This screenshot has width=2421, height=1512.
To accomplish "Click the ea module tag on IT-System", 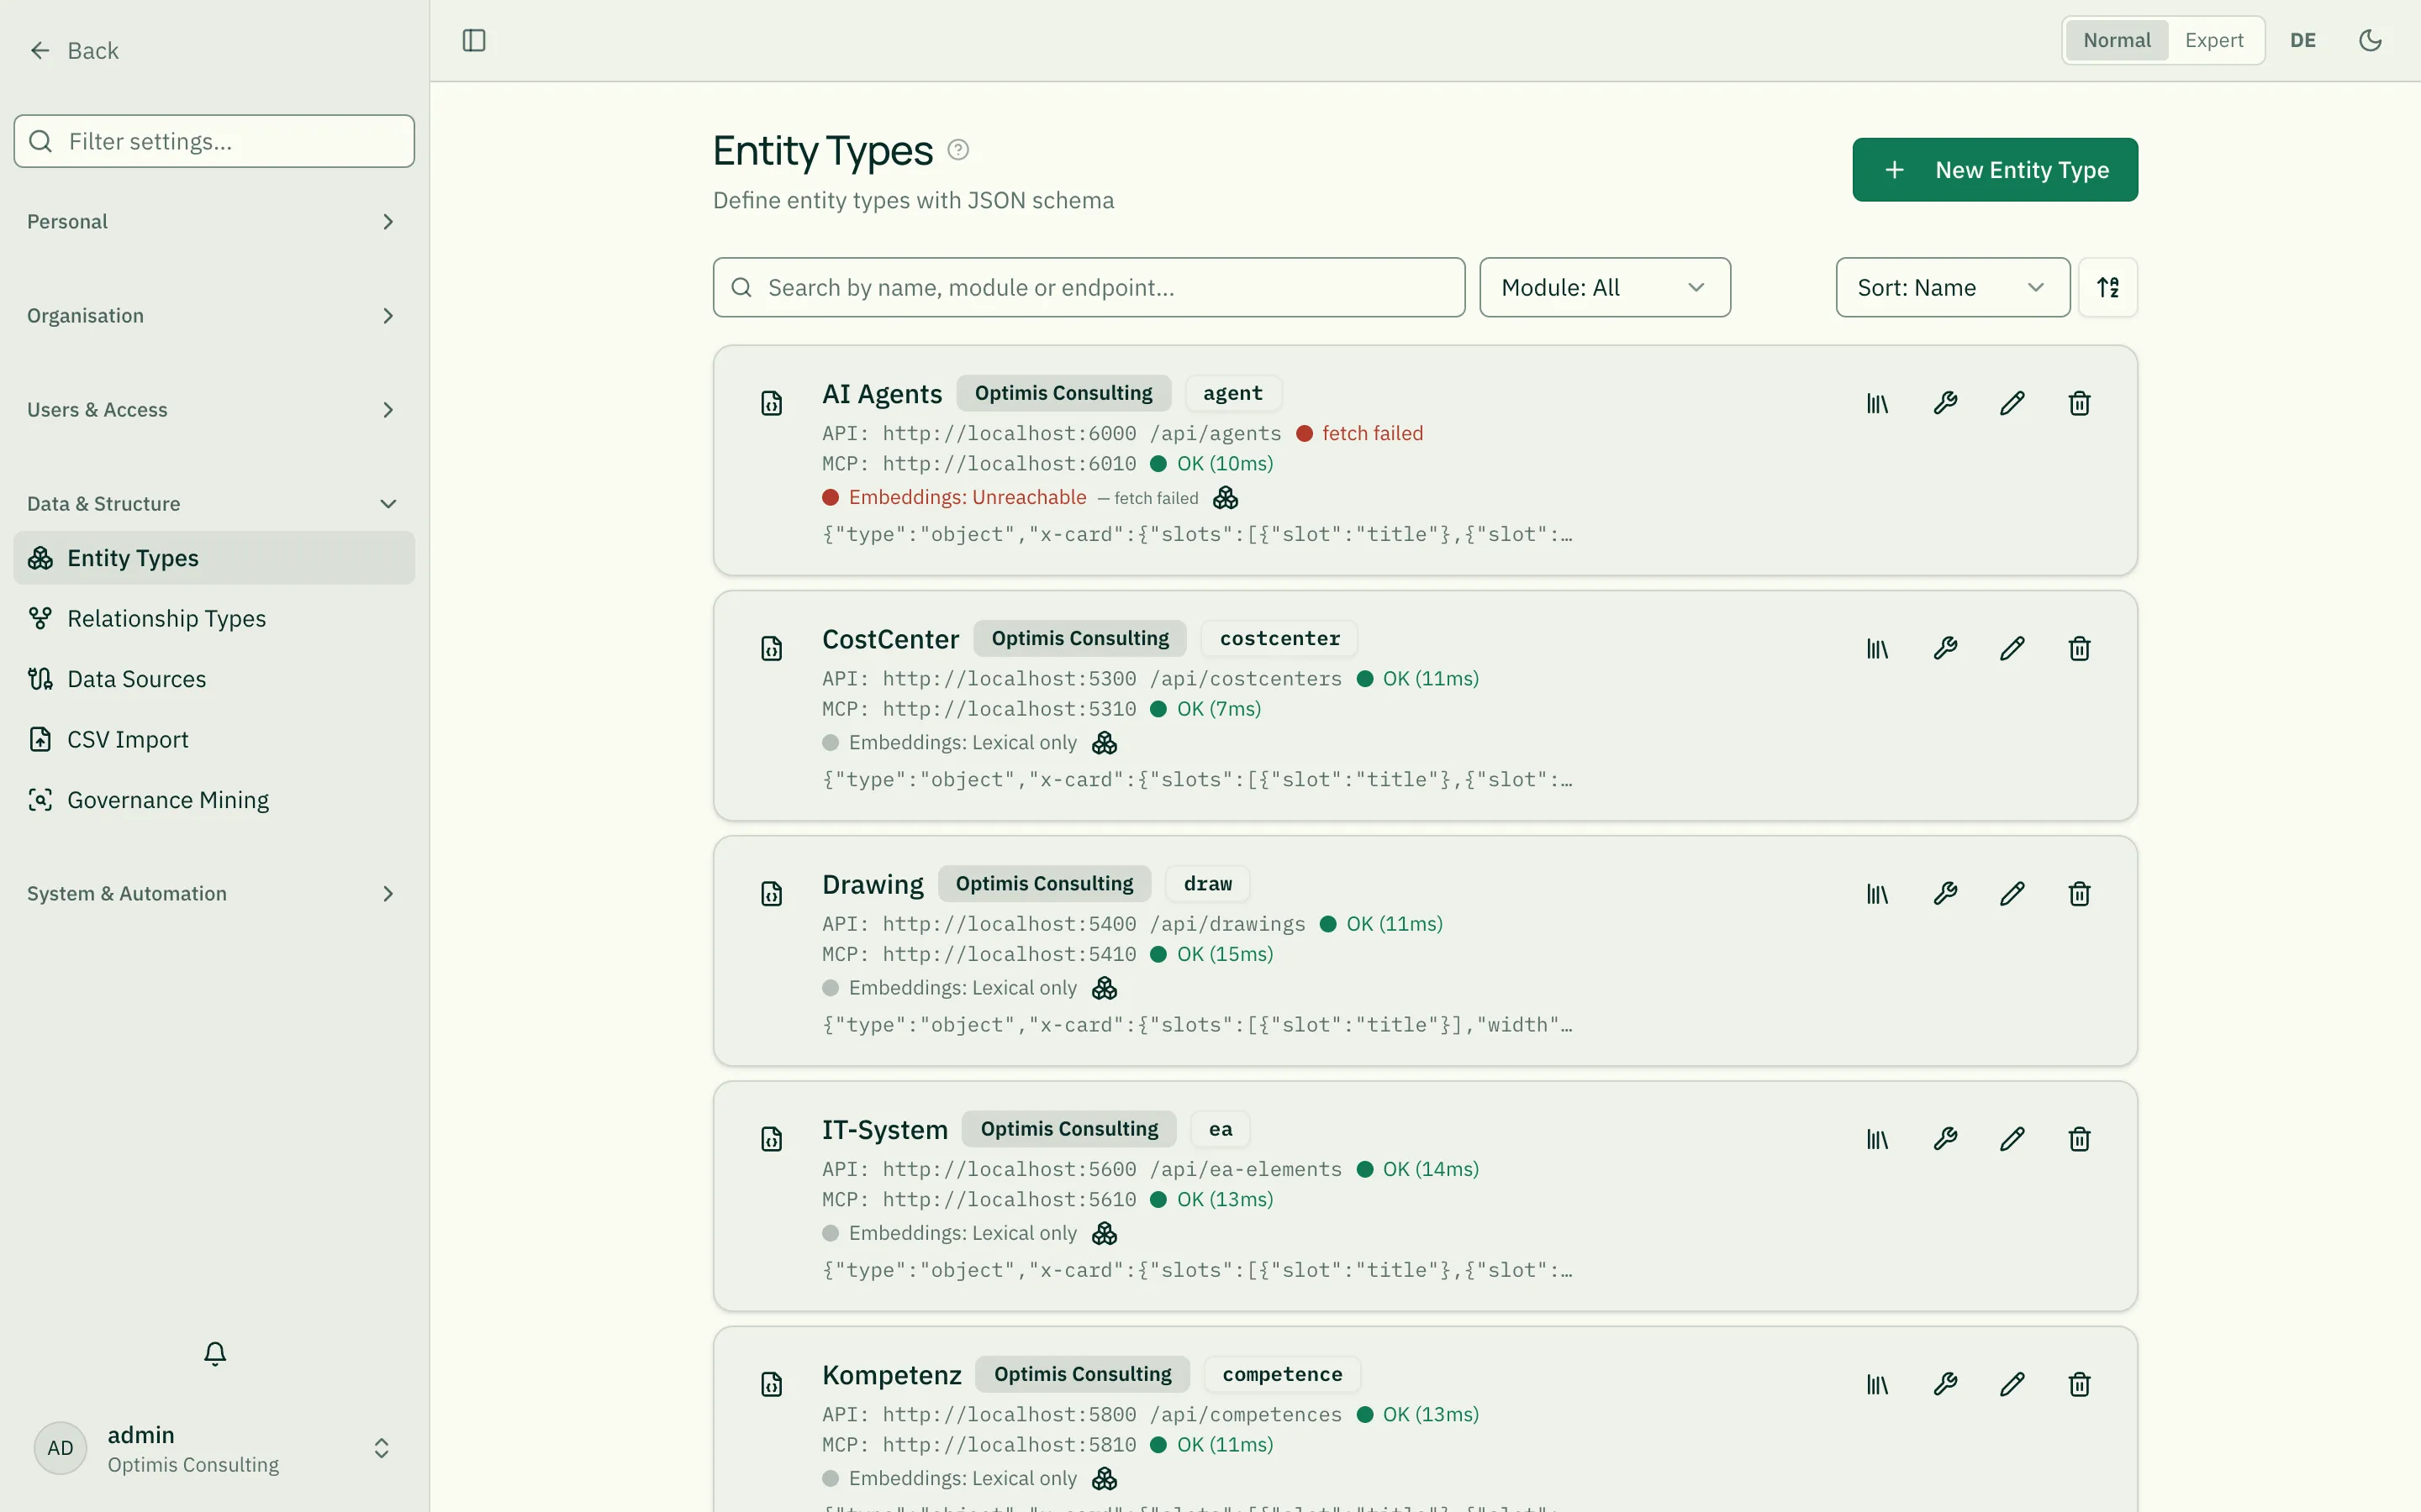I will 1220,1129.
